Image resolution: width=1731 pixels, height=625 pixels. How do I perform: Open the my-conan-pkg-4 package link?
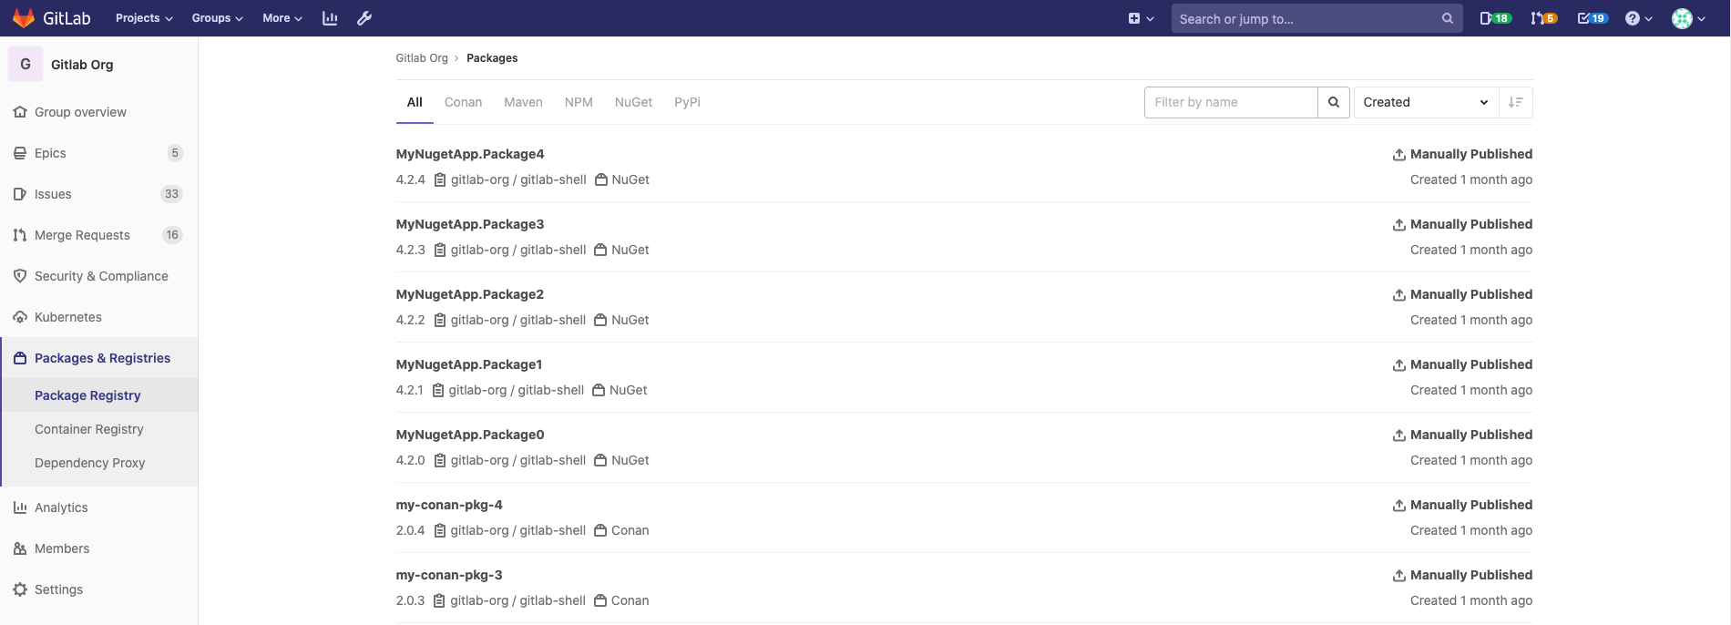coord(449,505)
